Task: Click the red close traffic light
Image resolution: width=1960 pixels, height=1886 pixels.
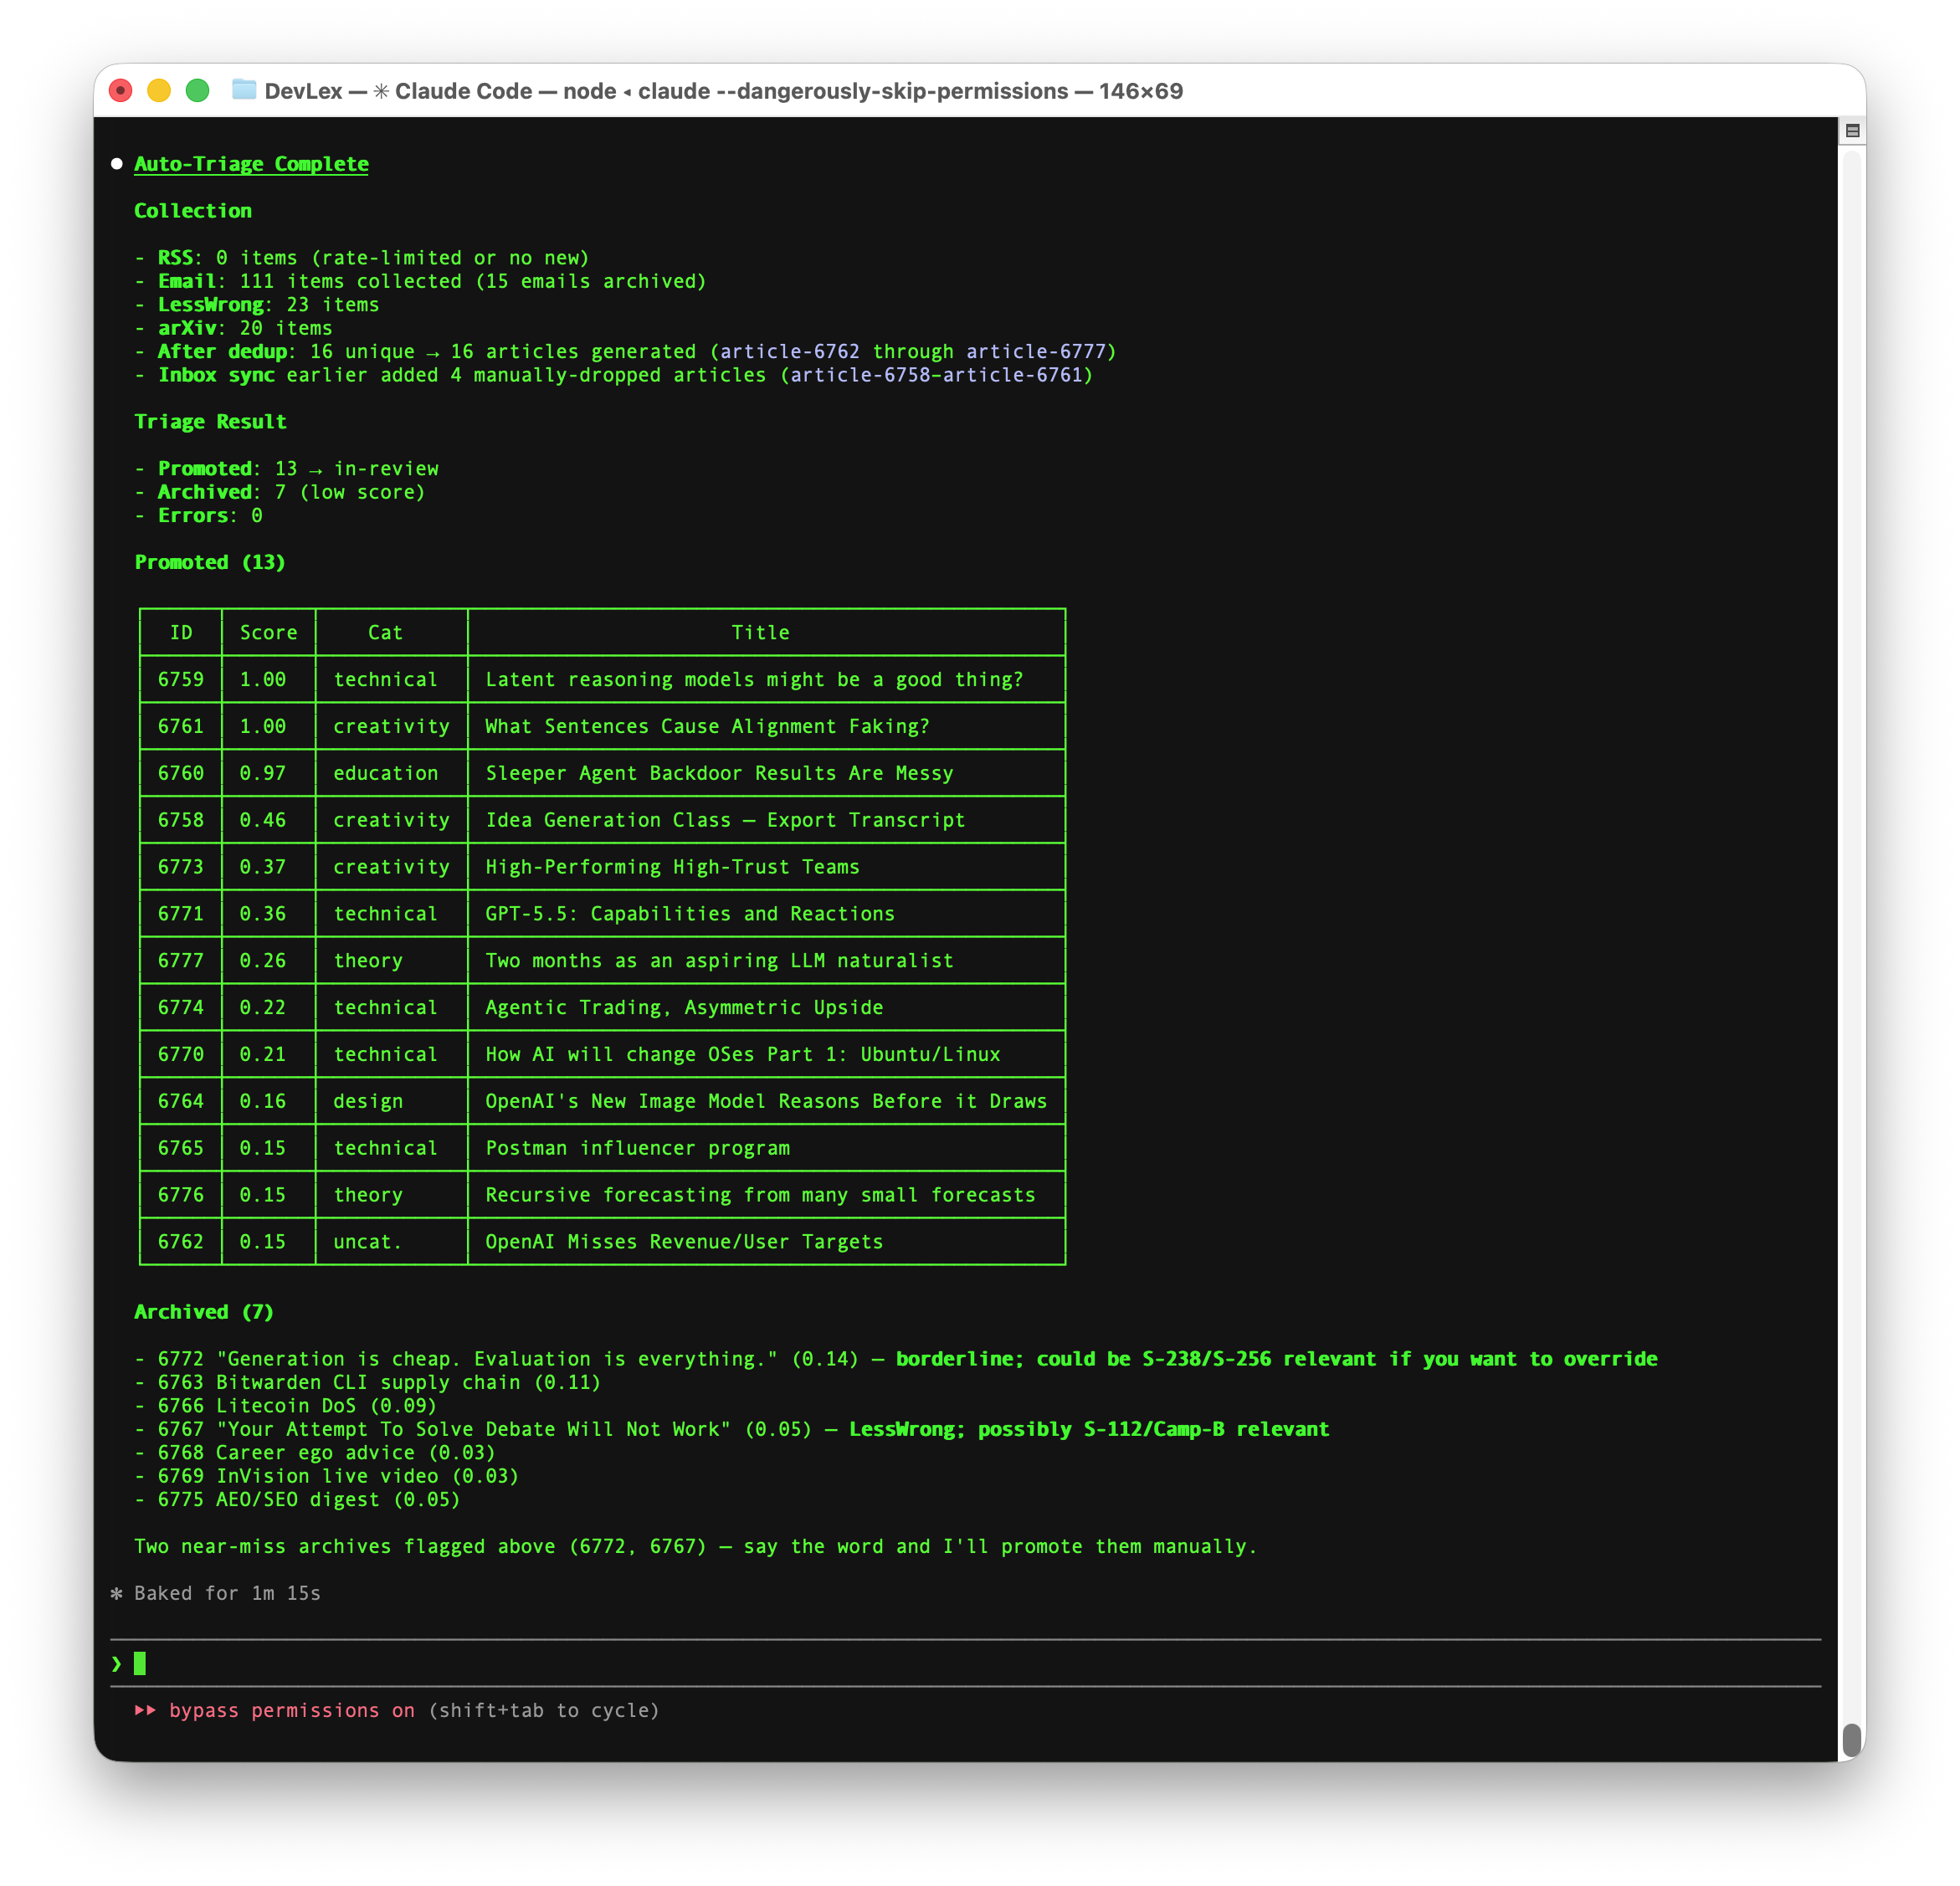Action: (121, 90)
